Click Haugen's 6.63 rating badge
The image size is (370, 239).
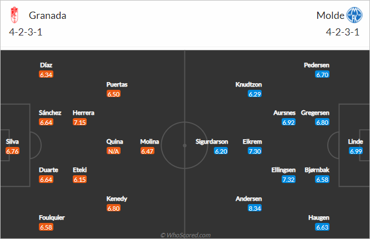(322, 227)
